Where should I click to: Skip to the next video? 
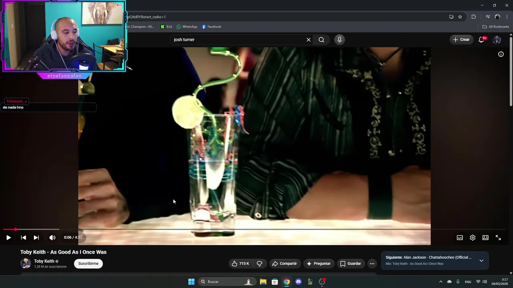point(36,238)
